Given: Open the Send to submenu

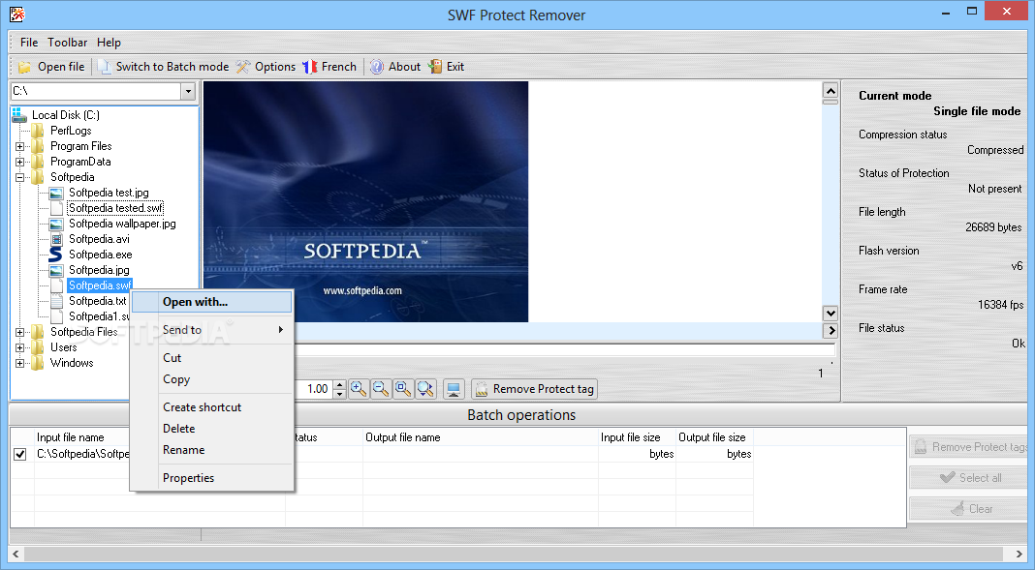Looking at the screenshot, I should pyautogui.click(x=211, y=329).
